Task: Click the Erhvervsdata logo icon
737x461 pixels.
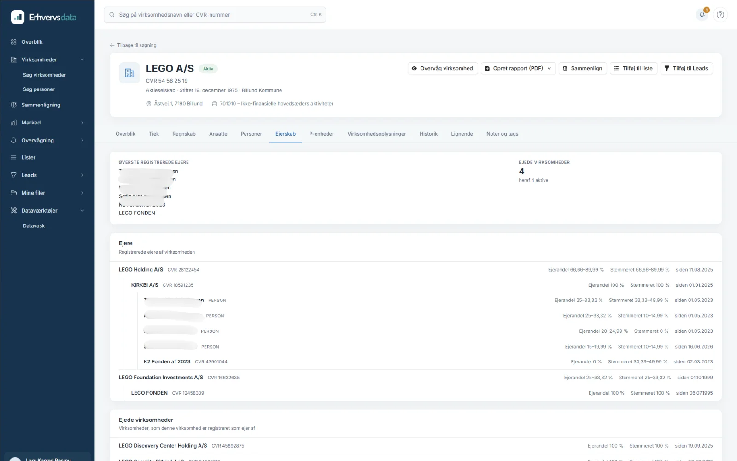Action: [18, 17]
